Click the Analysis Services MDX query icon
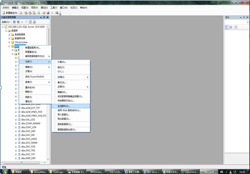The height and width of the screenshot is (174, 250). 26,13
